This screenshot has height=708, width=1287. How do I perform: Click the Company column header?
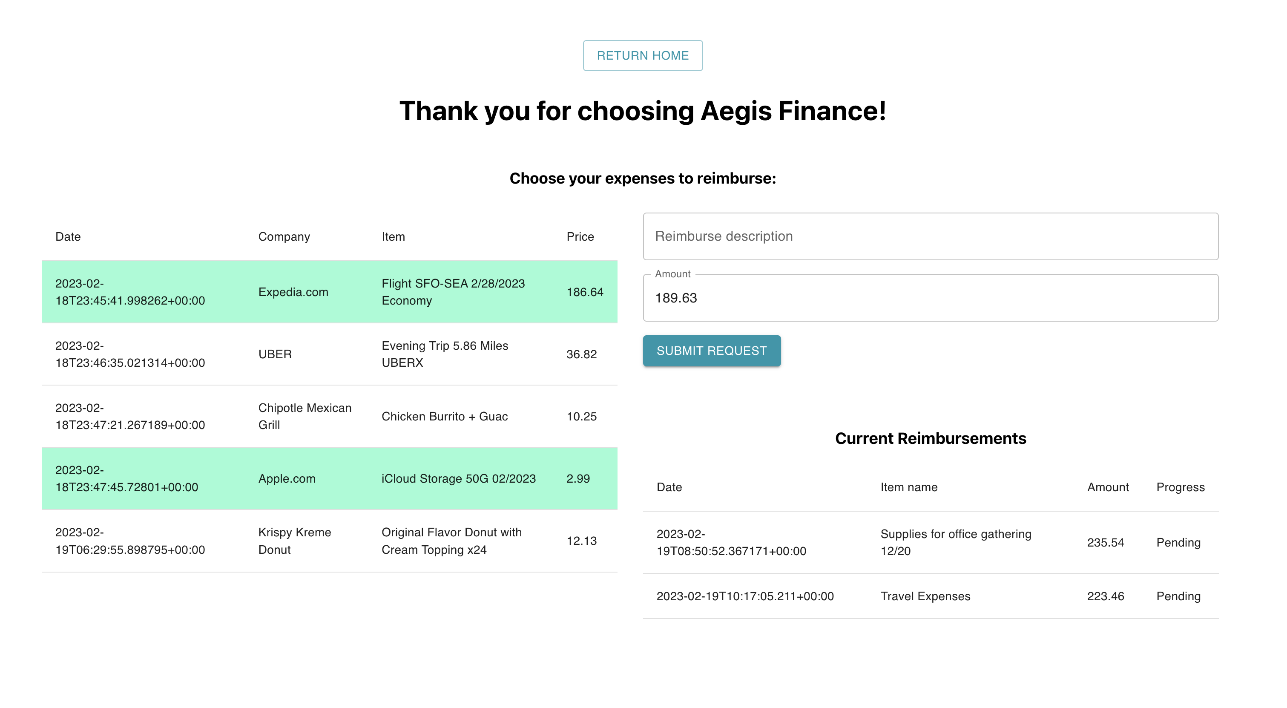tap(284, 237)
